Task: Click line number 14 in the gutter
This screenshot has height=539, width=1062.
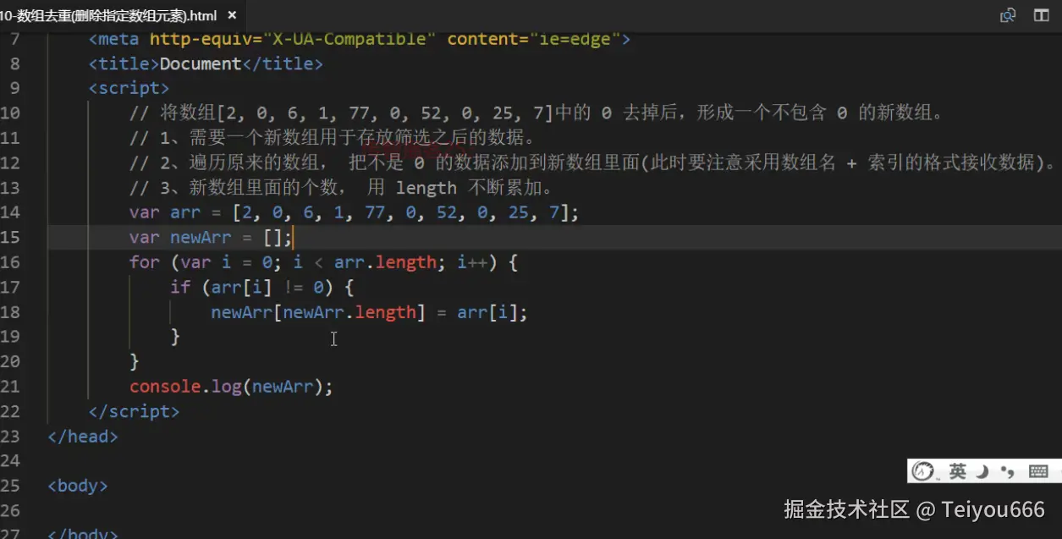Action: click(10, 212)
